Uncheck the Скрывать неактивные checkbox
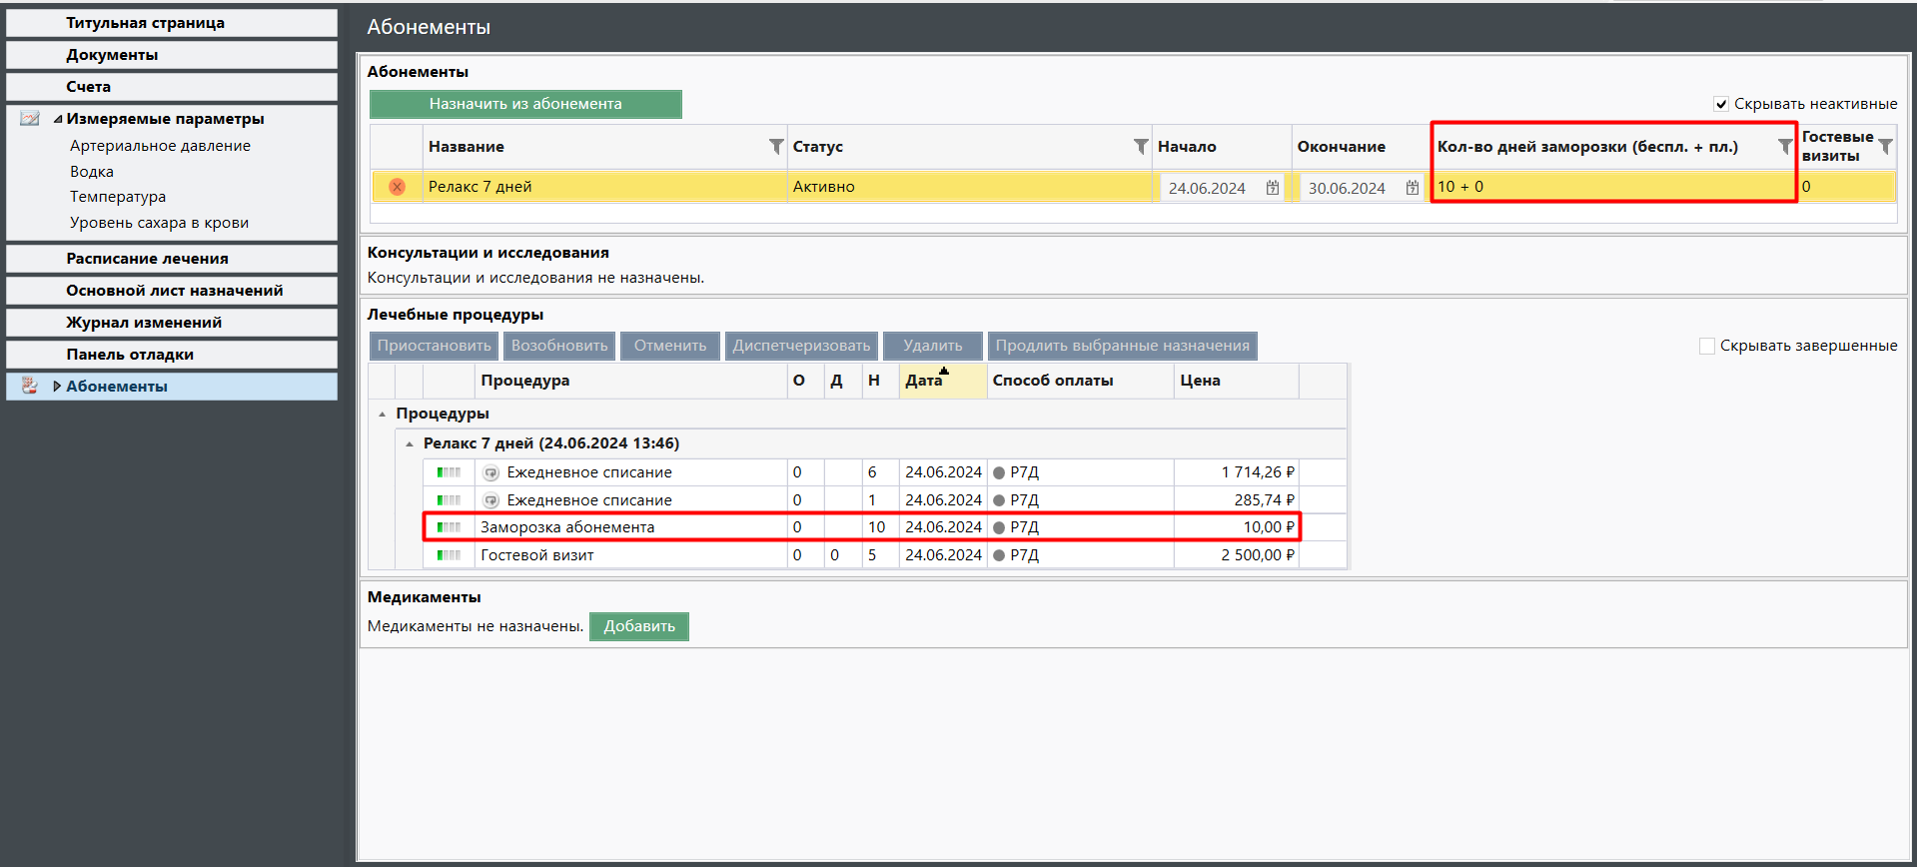1917x867 pixels. [1721, 104]
